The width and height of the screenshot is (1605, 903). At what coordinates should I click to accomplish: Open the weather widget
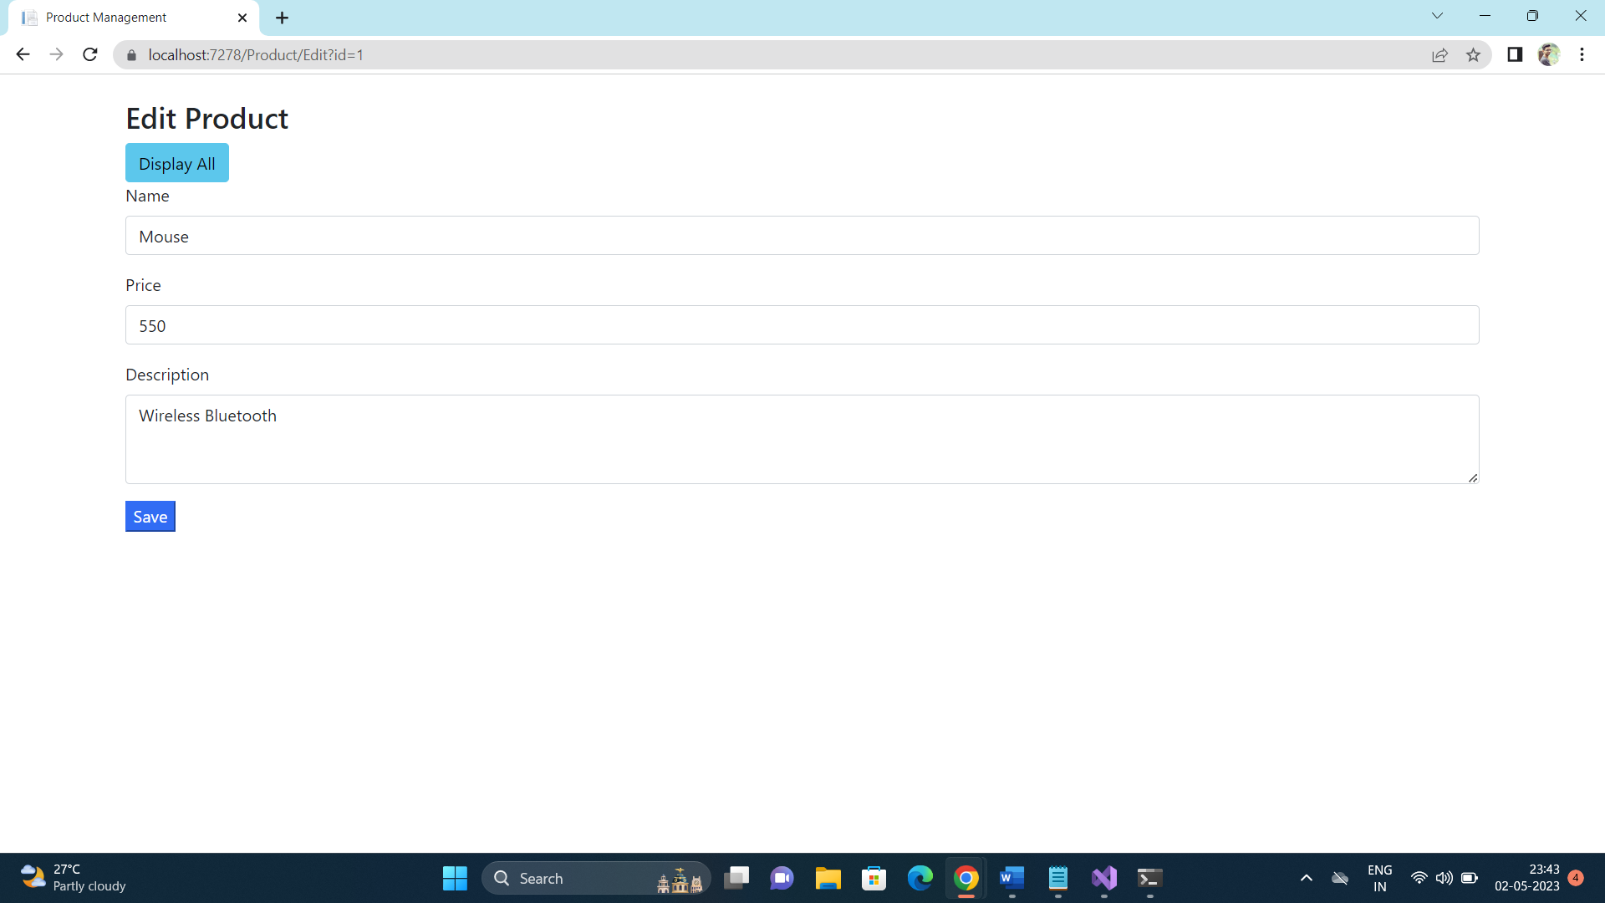click(74, 878)
